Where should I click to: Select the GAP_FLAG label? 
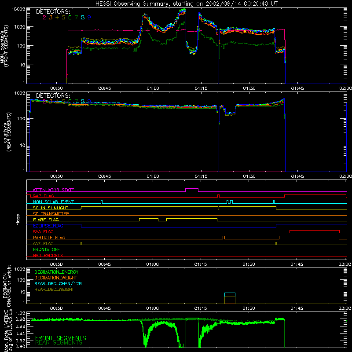(43, 196)
